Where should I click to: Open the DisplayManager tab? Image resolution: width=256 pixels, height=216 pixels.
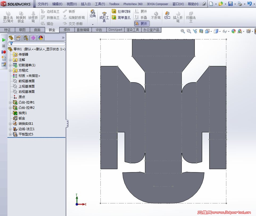click(41, 38)
